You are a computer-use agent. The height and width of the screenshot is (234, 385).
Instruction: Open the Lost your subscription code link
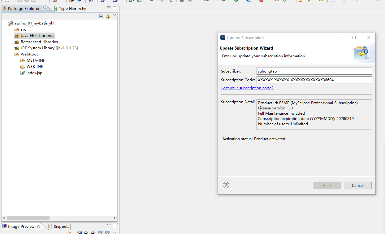247,88
